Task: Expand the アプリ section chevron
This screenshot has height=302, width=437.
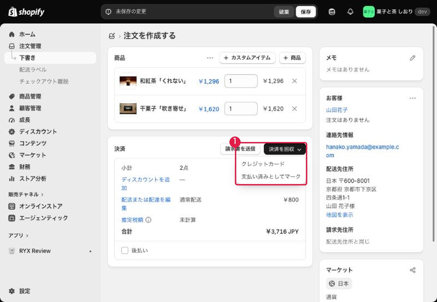Action: [x=27, y=236]
